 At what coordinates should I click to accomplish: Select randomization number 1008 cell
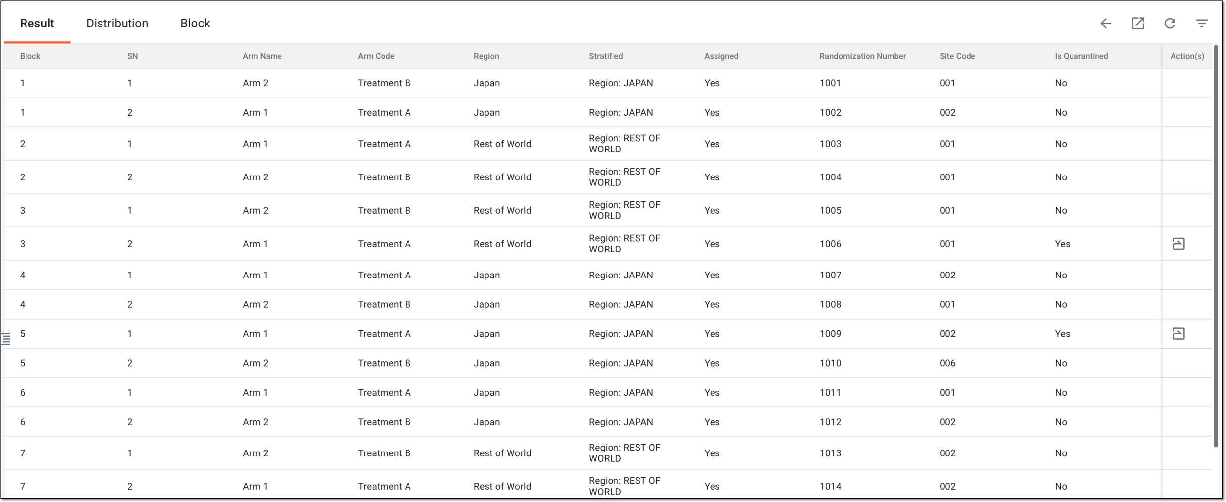tap(830, 305)
